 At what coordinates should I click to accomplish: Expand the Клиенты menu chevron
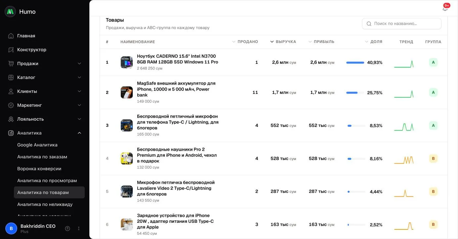click(79, 91)
